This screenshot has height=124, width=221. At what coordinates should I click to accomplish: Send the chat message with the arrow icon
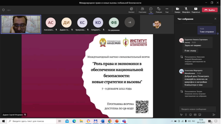click(214, 115)
